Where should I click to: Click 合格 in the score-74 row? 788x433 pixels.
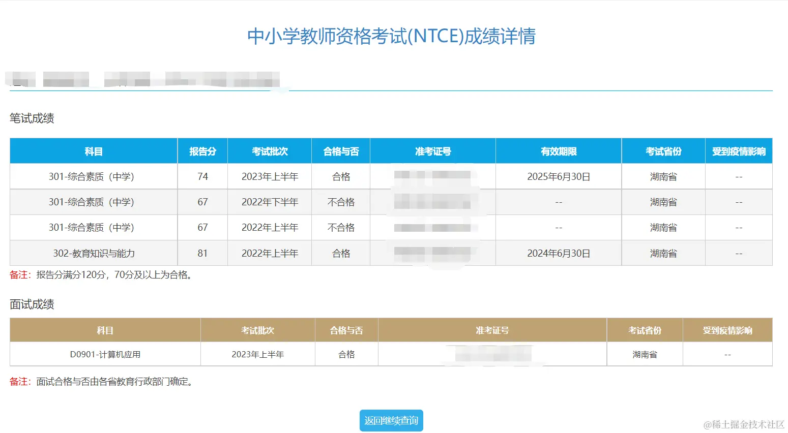341,177
